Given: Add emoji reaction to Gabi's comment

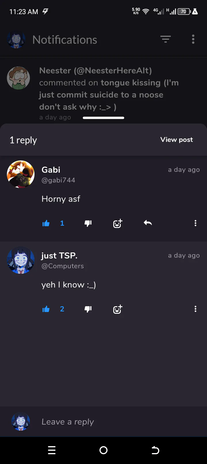Looking at the screenshot, I should pyautogui.click(x=118, y=223).
